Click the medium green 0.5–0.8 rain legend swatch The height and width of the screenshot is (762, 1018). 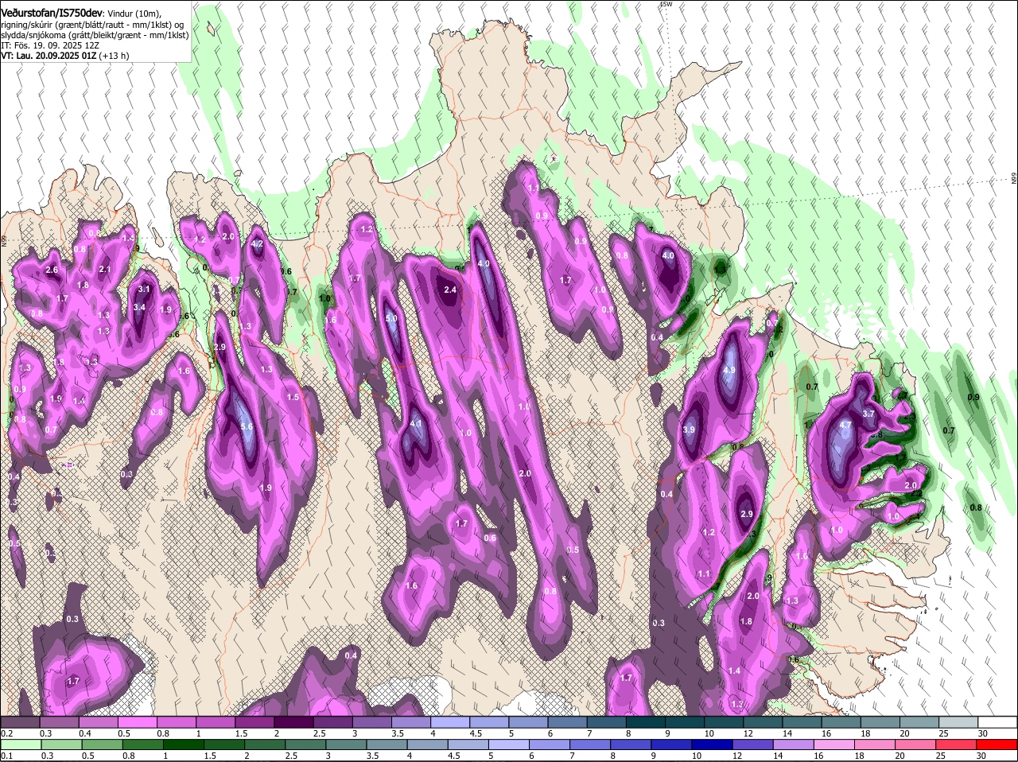tap(102, 745)
